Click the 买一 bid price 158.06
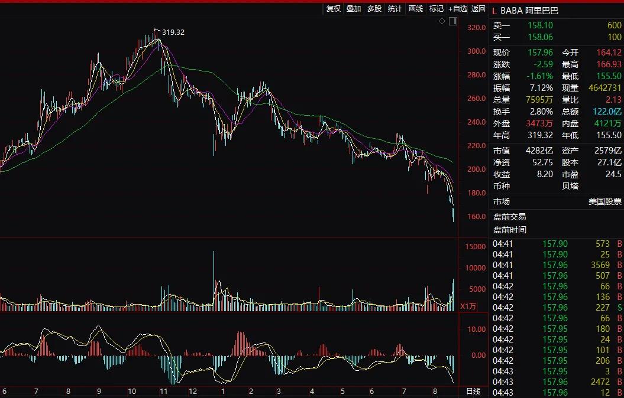The width and height of the screenshot is (624, 398). pyautogui.click(x=540, y=37)
